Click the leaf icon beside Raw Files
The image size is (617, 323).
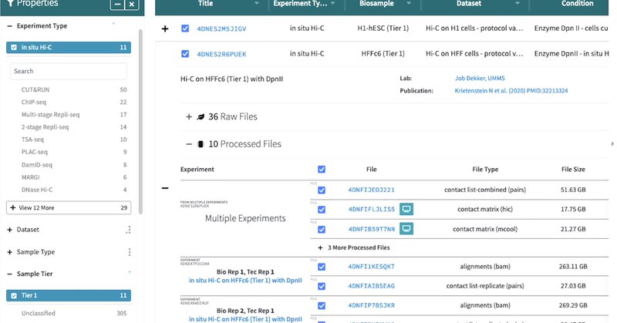tap(201, 117)
